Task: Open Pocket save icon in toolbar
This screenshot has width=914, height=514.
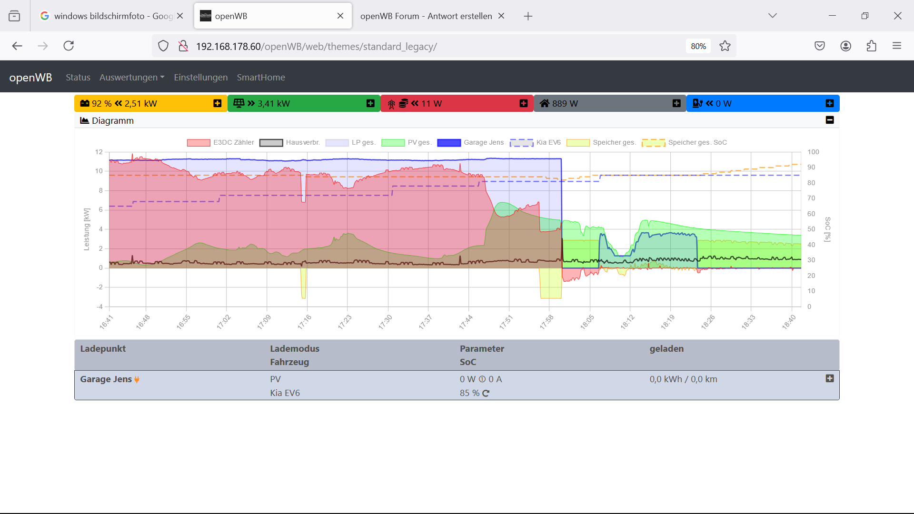Action: (x=820, y=46)
